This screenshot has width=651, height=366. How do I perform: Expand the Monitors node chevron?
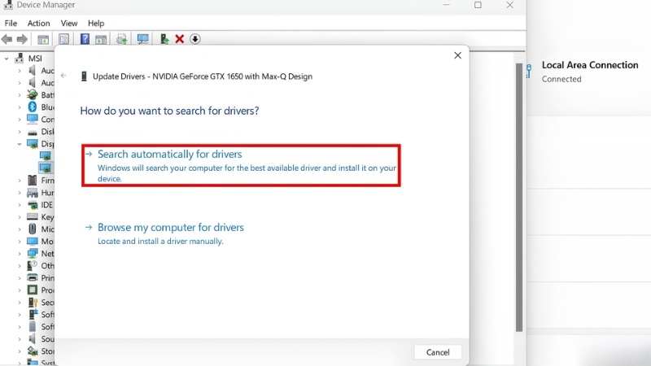pyautogui.click(x=19, y=241)
